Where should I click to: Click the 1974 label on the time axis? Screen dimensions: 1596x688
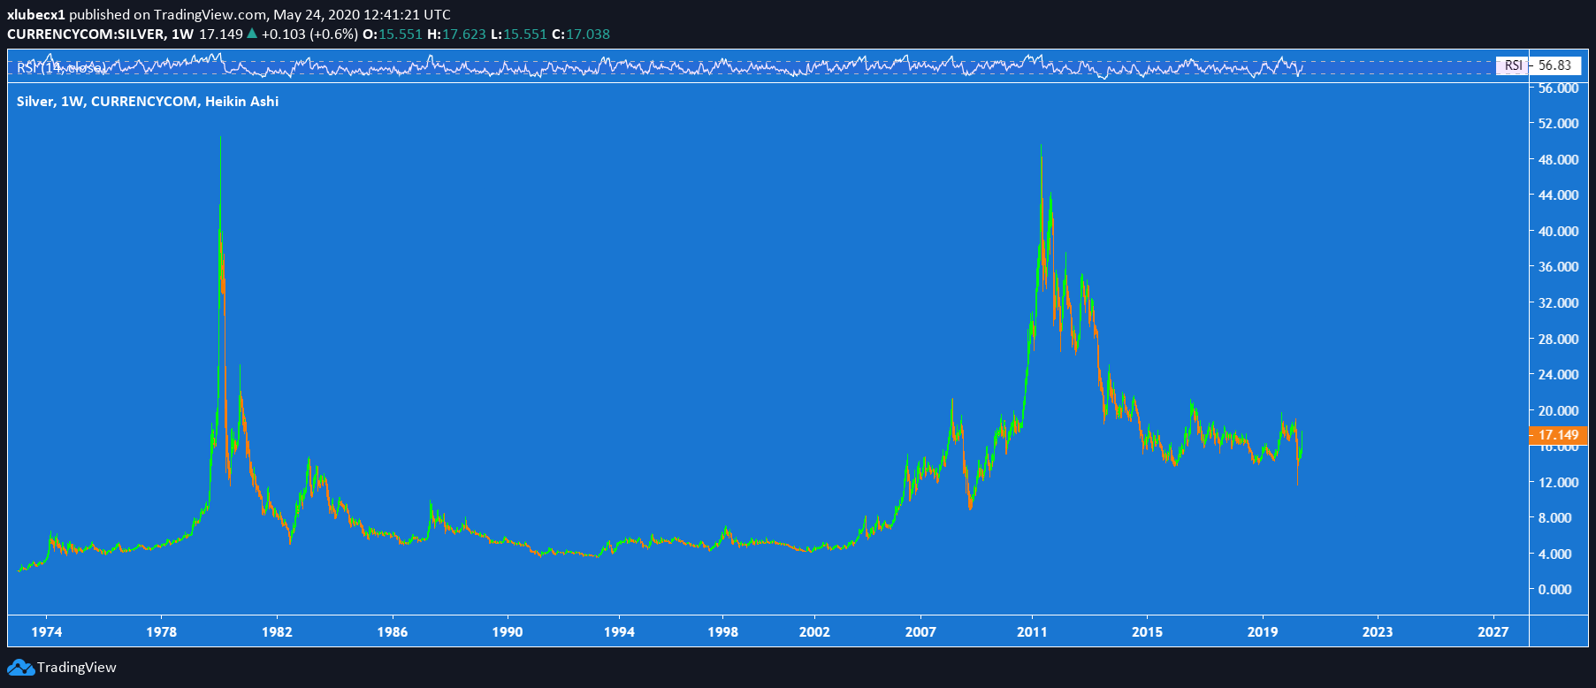click(47, 631)
